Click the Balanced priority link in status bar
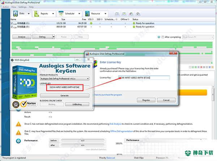This screenshot has width=217, height=161. coord(111,158)
